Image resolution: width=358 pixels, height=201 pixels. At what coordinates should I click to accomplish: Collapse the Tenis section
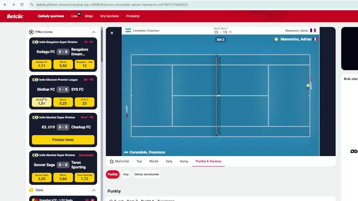pyautogui.click(x=94, y=190)
